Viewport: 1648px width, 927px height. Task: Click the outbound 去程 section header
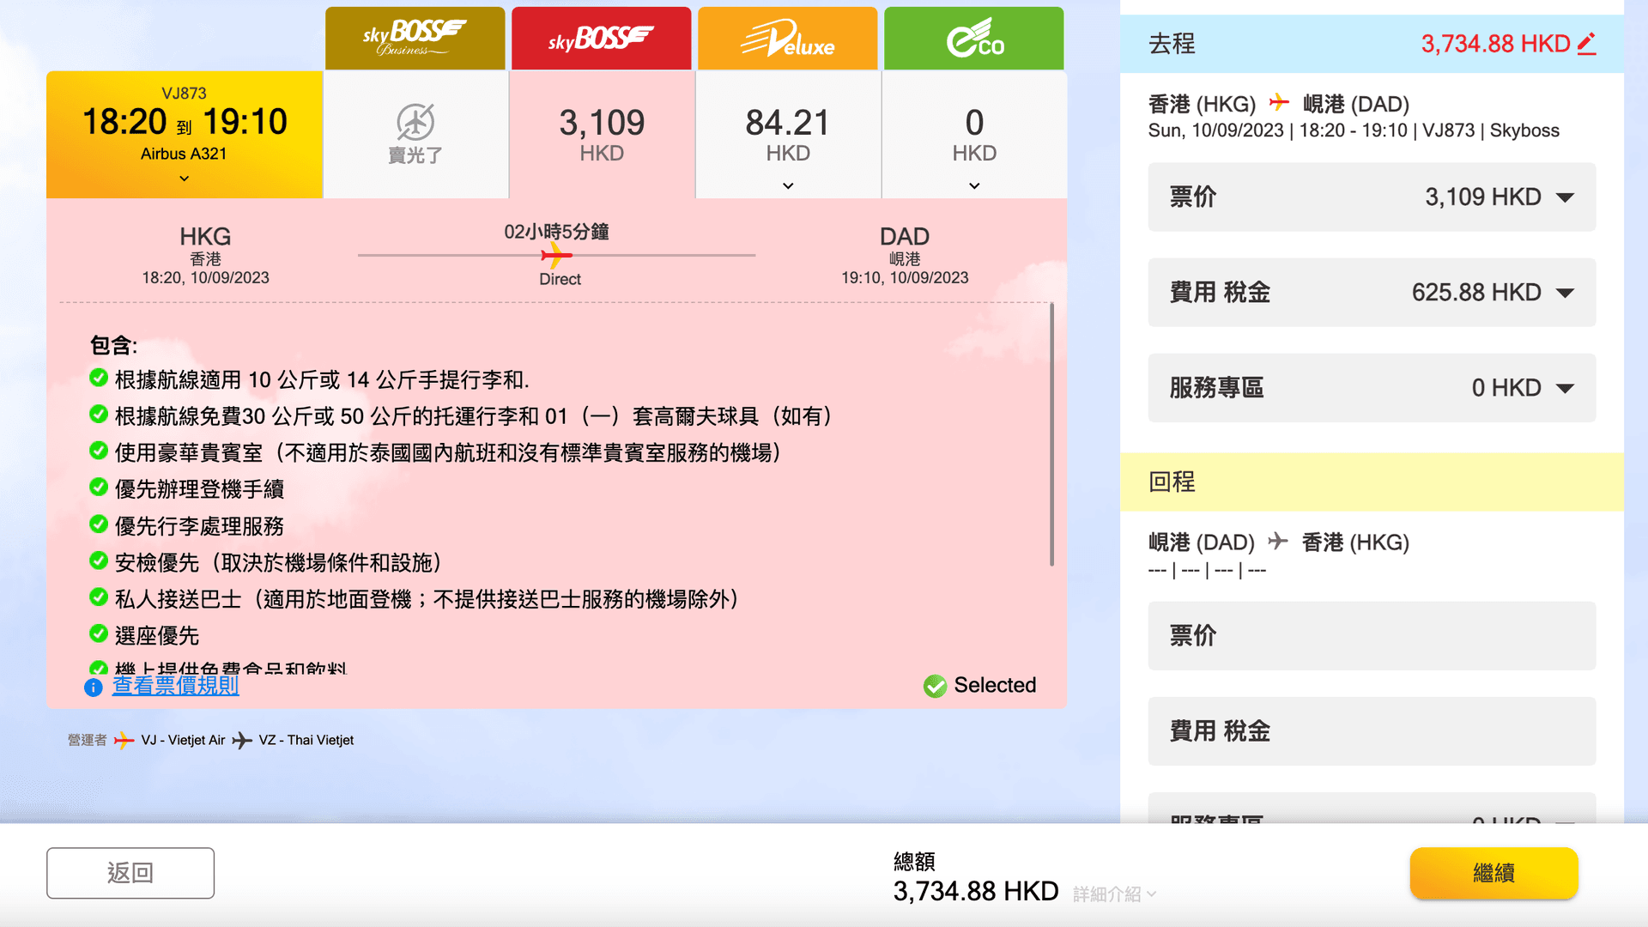click(1372, 44)
